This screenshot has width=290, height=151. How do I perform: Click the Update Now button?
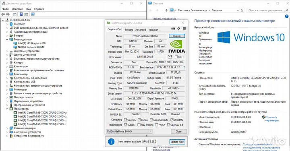[177, 142]
